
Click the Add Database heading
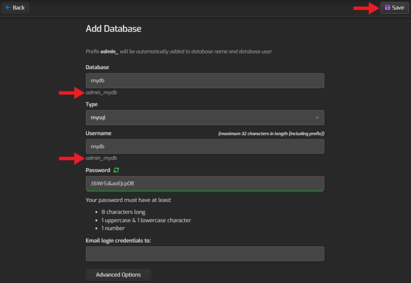(x=114, y=29)
